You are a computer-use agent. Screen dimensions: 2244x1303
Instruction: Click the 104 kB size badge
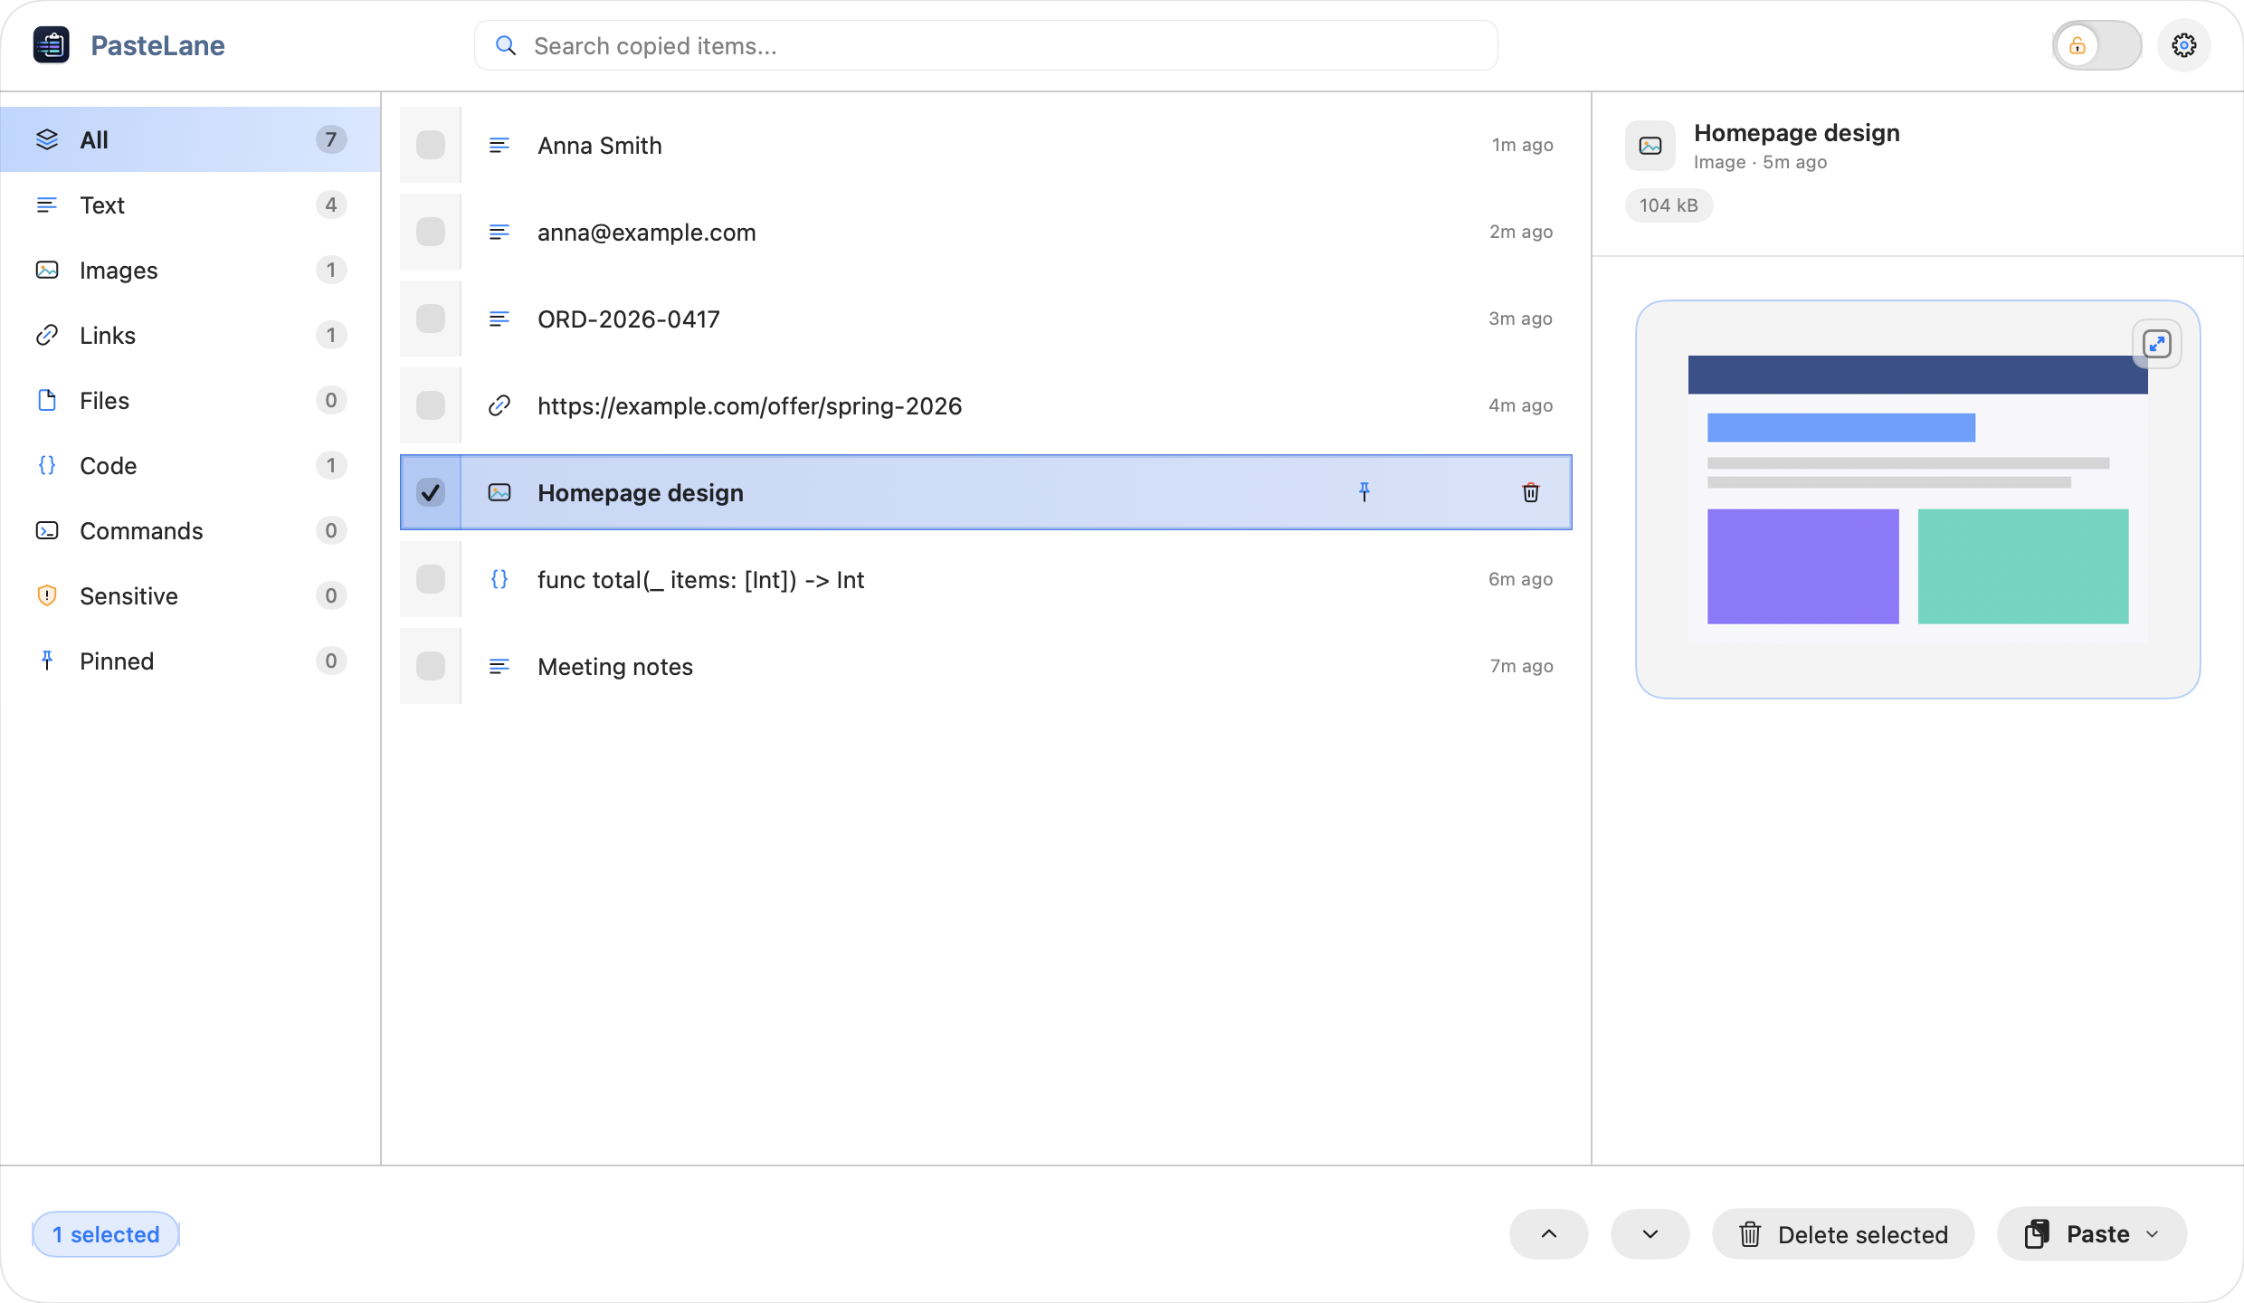(x=1669, y=205)
